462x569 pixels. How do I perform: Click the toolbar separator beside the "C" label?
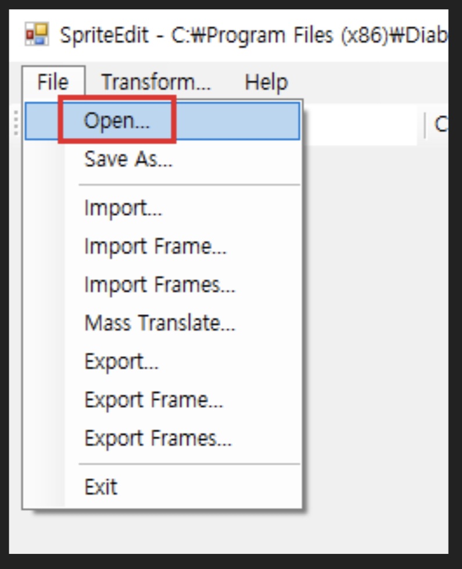coord(425,125)
